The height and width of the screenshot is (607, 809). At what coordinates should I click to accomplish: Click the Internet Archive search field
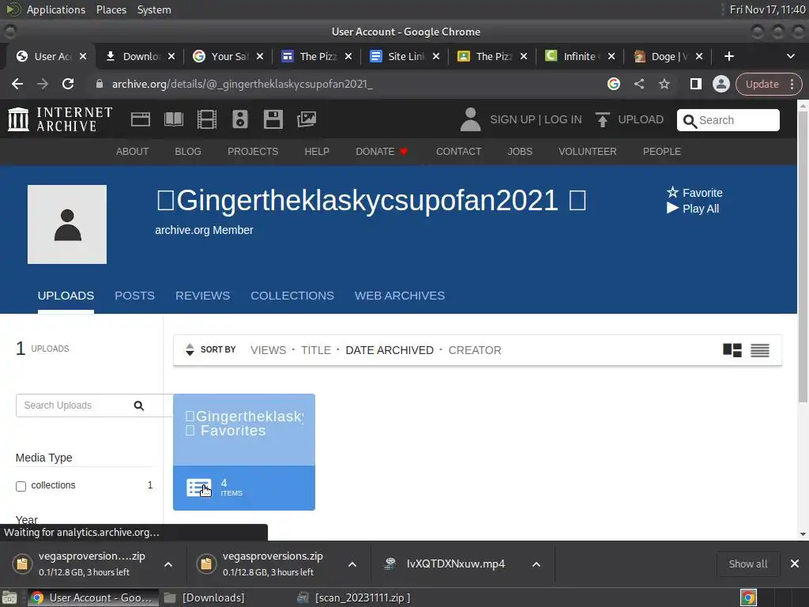[728, 120]
